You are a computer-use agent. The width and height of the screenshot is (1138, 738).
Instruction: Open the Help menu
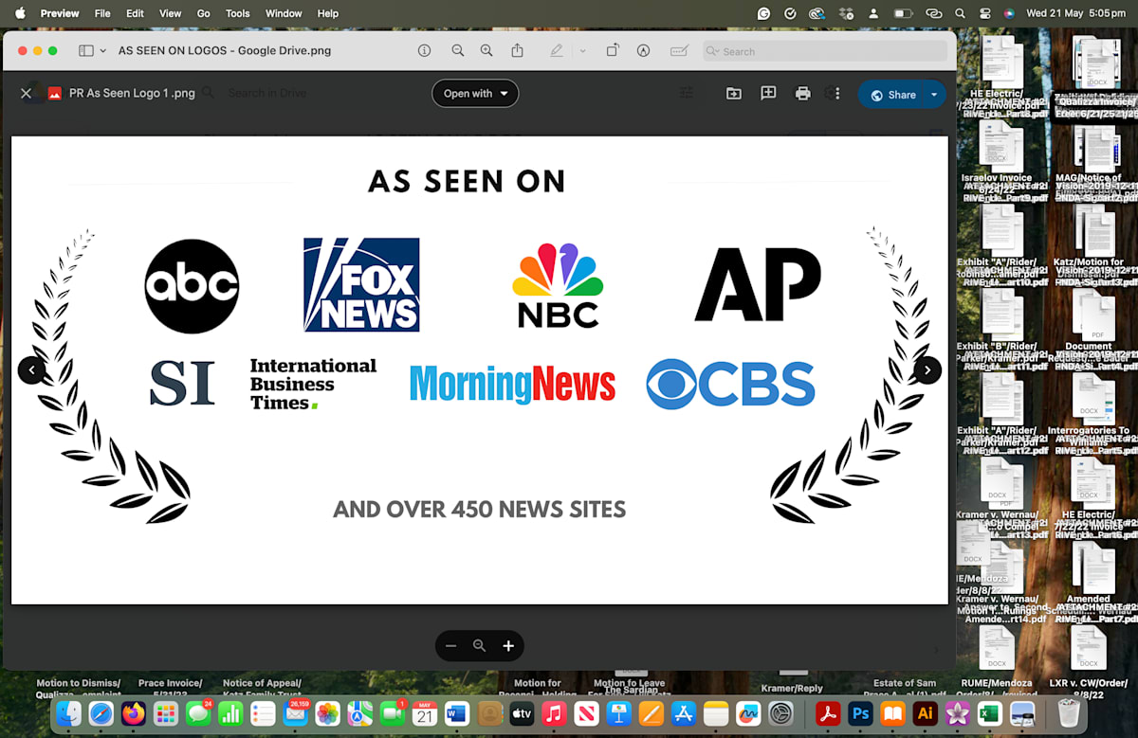click(x=328, y=13)
